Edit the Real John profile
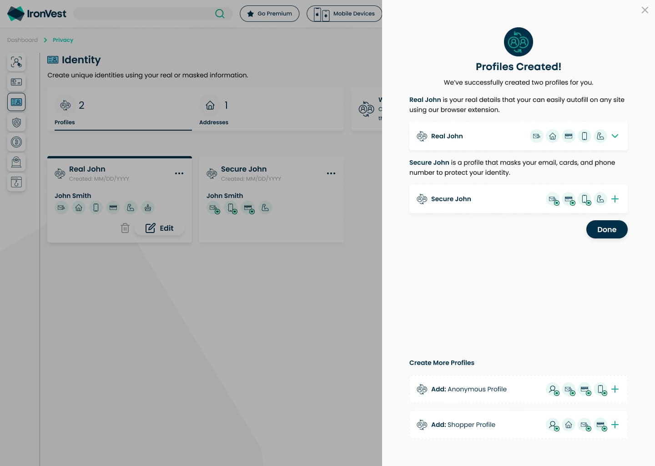 coord(160,228)
